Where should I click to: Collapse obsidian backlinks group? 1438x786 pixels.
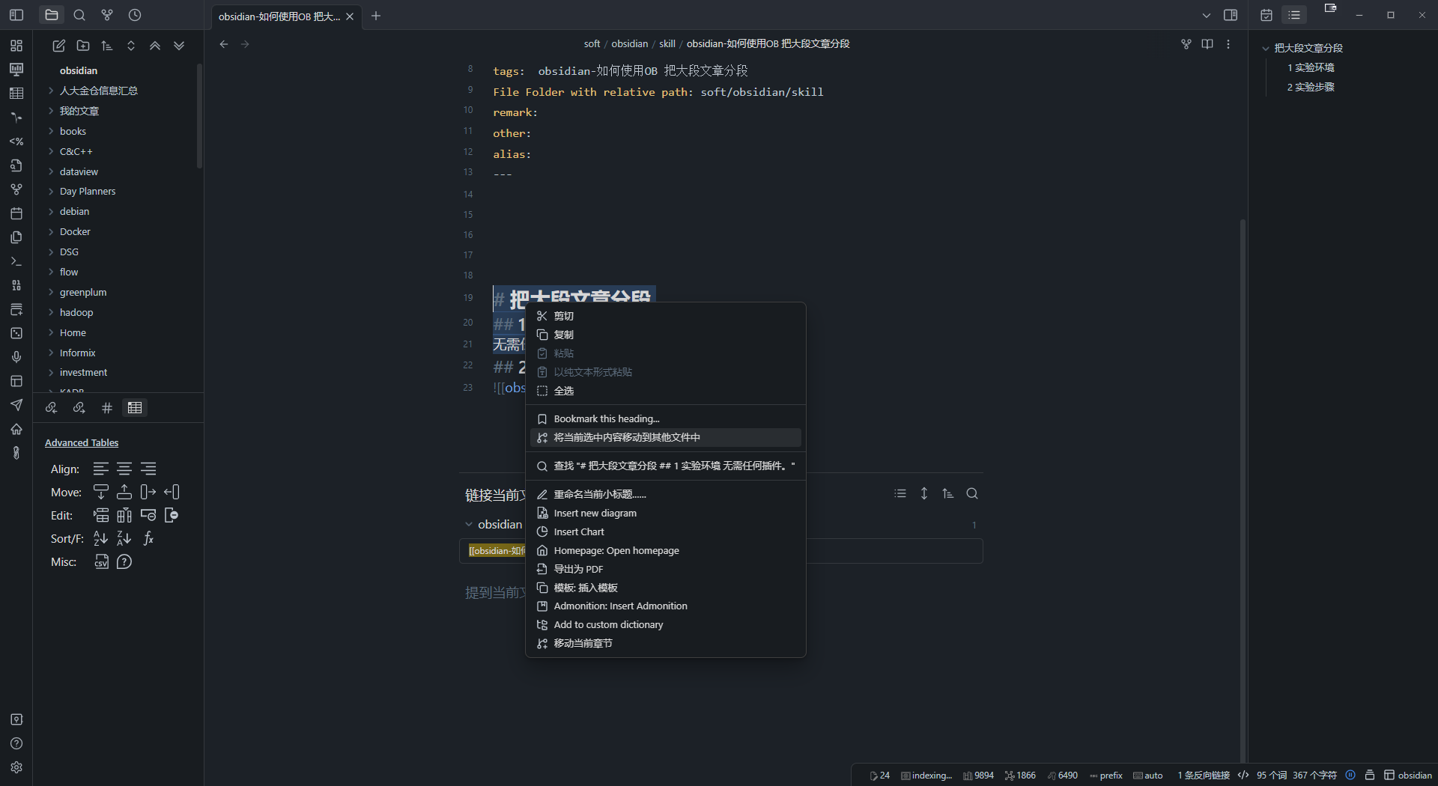[469, 525]
